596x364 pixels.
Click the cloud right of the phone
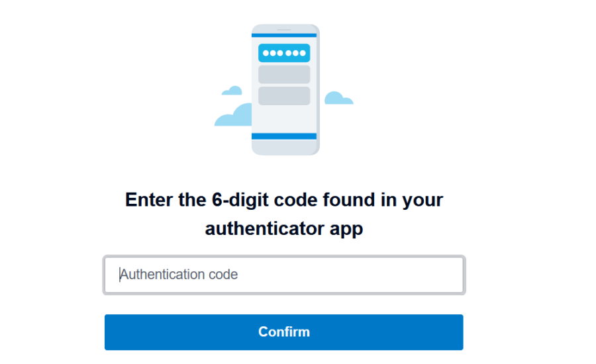pyautogui.click(x=338, y=98)
